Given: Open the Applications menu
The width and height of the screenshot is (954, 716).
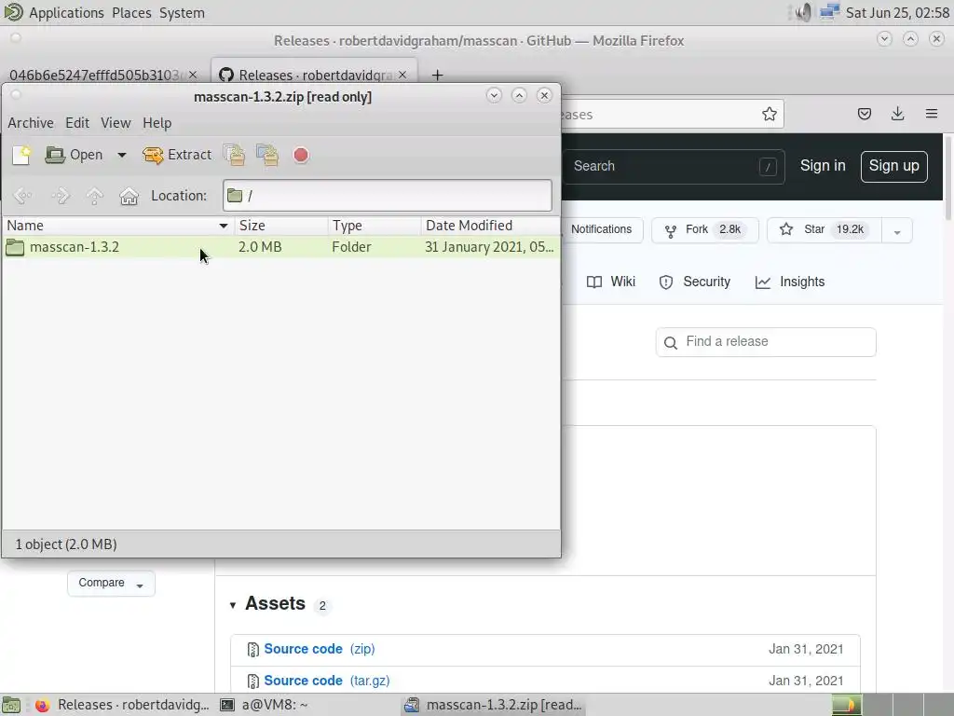Looking at the screenshot, I should coord(66,13).
